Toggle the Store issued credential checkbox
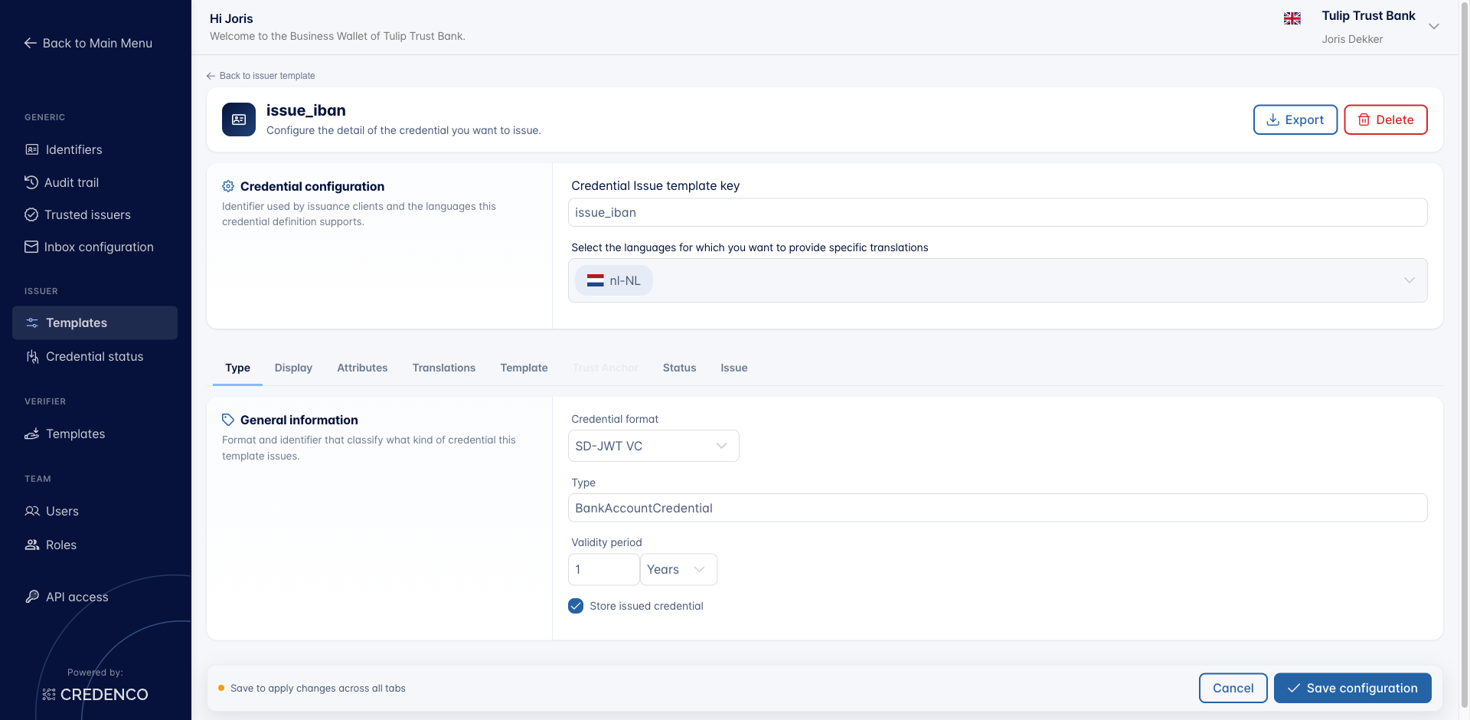Screen dimensions: 1470x720 [577, 606]
